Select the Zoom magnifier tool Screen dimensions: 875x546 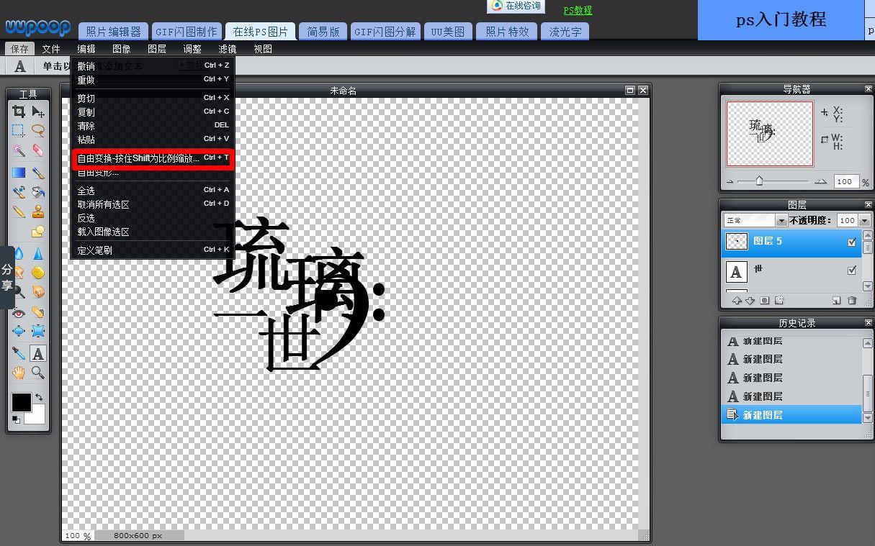pos(38,373)
